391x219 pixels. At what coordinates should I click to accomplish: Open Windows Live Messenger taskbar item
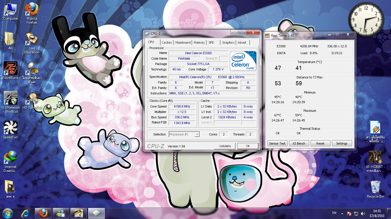click(x=61, y=213)
